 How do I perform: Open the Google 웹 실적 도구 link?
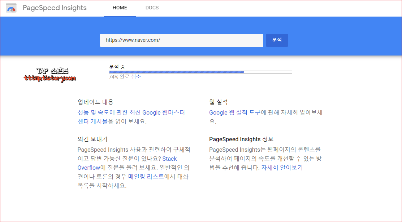point(234,112)
